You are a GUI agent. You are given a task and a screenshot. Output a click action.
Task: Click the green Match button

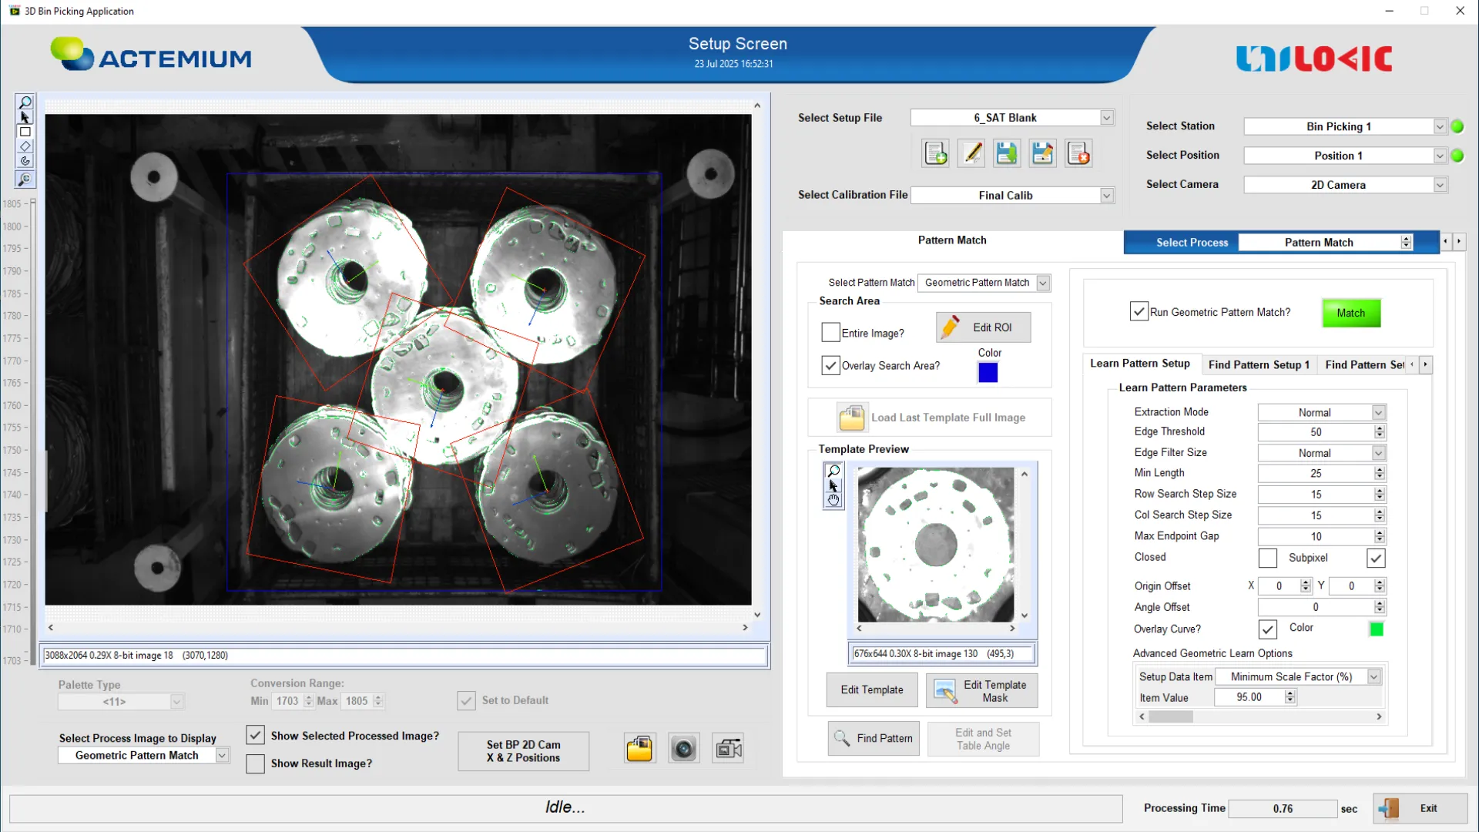(x=1350, y=313)
